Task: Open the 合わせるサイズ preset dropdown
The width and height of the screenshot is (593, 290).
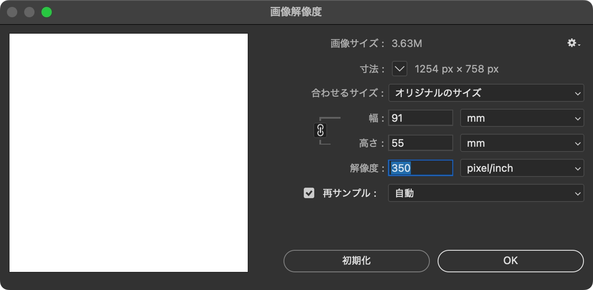Action: click(486, 93)
